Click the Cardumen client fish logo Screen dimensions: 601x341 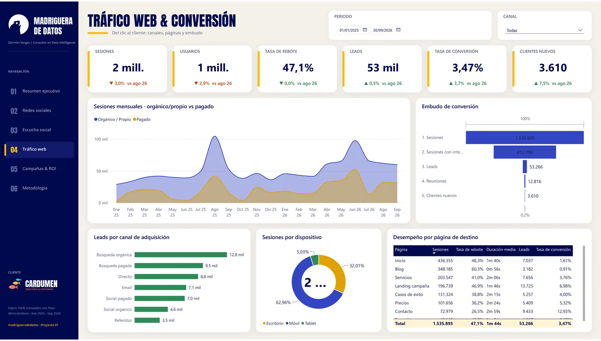point(15,284)
